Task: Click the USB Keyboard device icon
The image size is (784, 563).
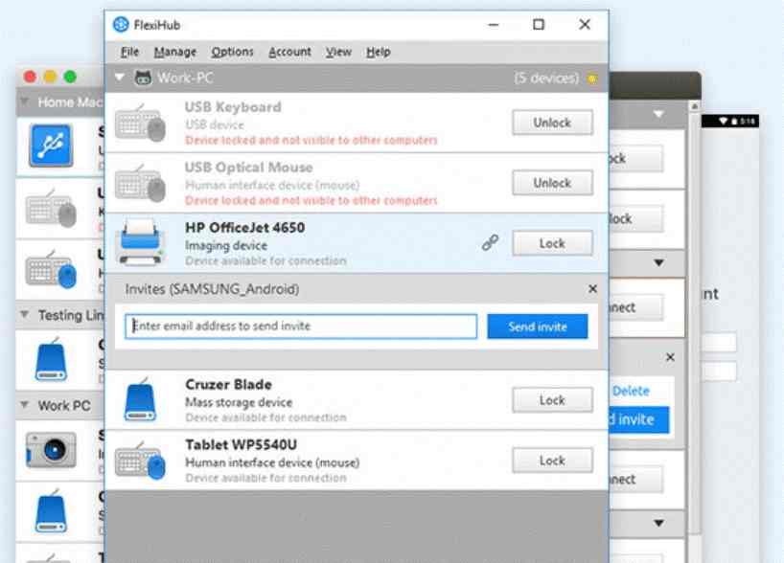Action: tap(141, 123)
